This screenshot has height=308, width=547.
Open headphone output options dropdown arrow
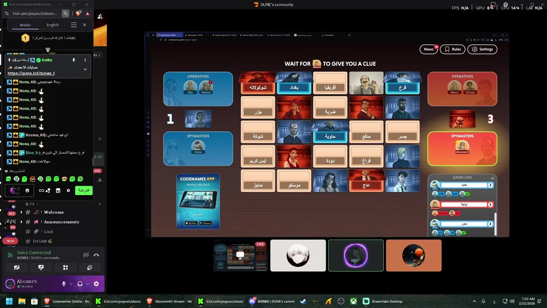point(87,284)
